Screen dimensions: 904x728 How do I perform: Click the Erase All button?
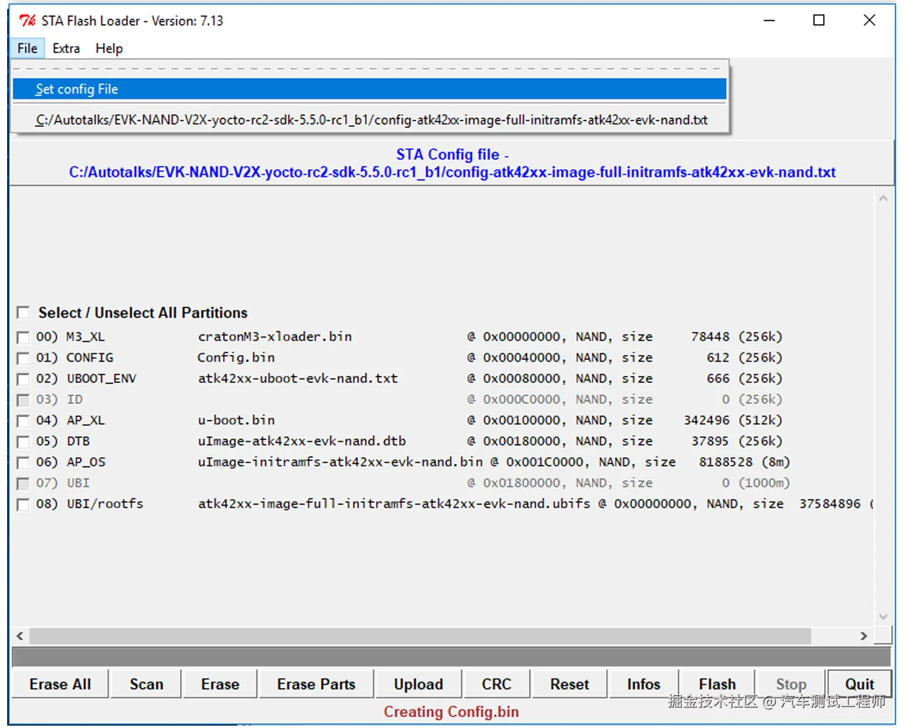pos(60,684)
